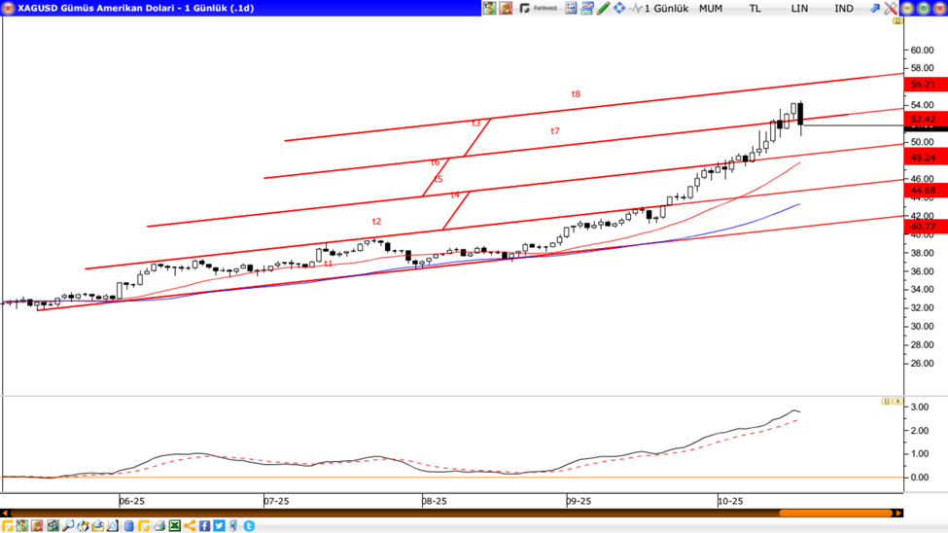The image size is (948, 533).
Task: Click the blue diagonal arrow icon
Action: coord(874,8)
